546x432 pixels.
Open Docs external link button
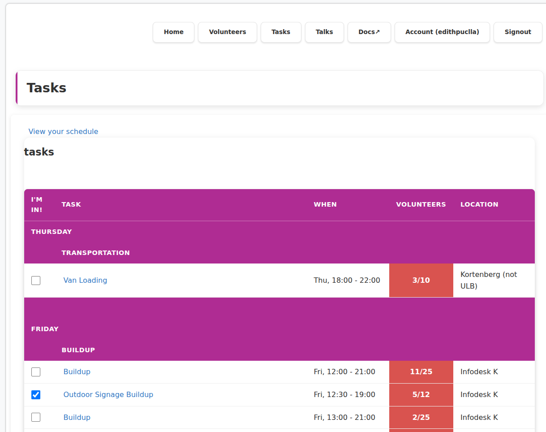(x=369, y=32)
